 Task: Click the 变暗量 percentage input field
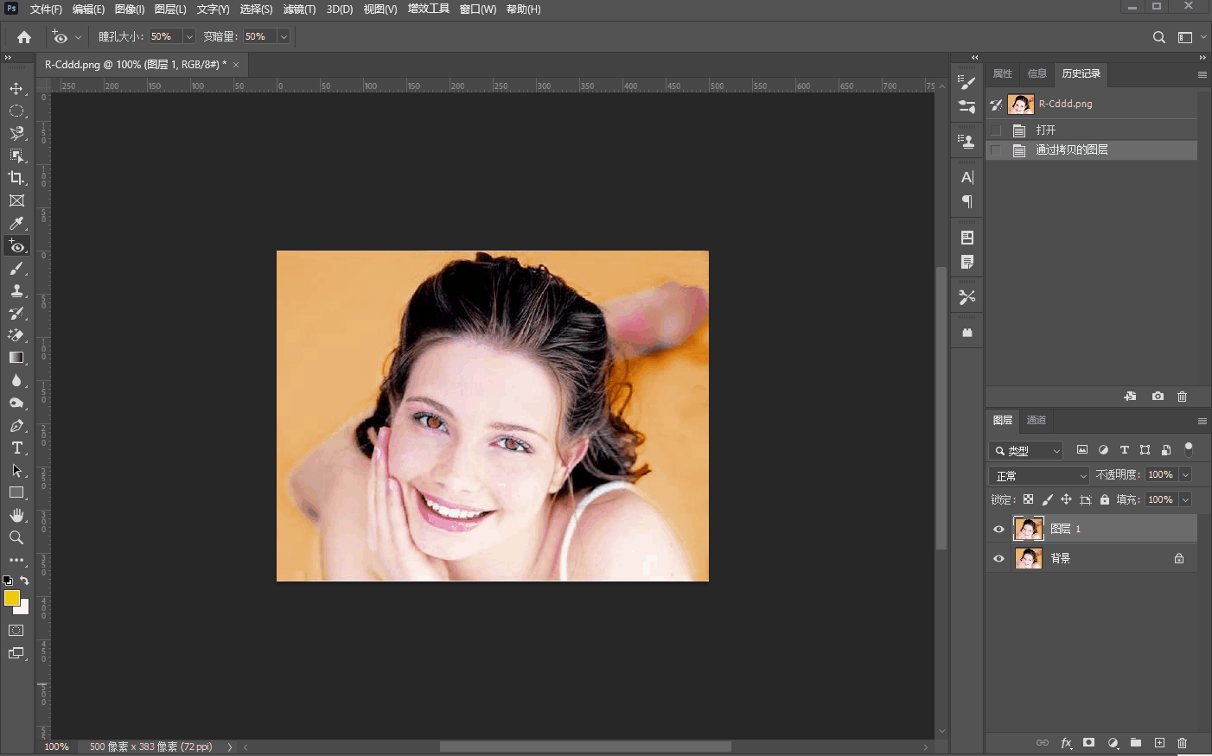pos(258,36)
